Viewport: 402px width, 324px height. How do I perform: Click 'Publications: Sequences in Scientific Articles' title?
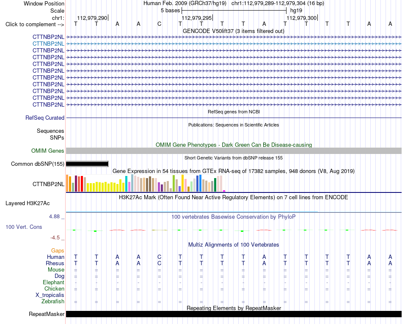coord(234,125)
